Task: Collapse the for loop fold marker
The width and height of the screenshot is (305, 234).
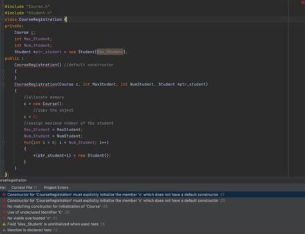Action: coord(3,143)
